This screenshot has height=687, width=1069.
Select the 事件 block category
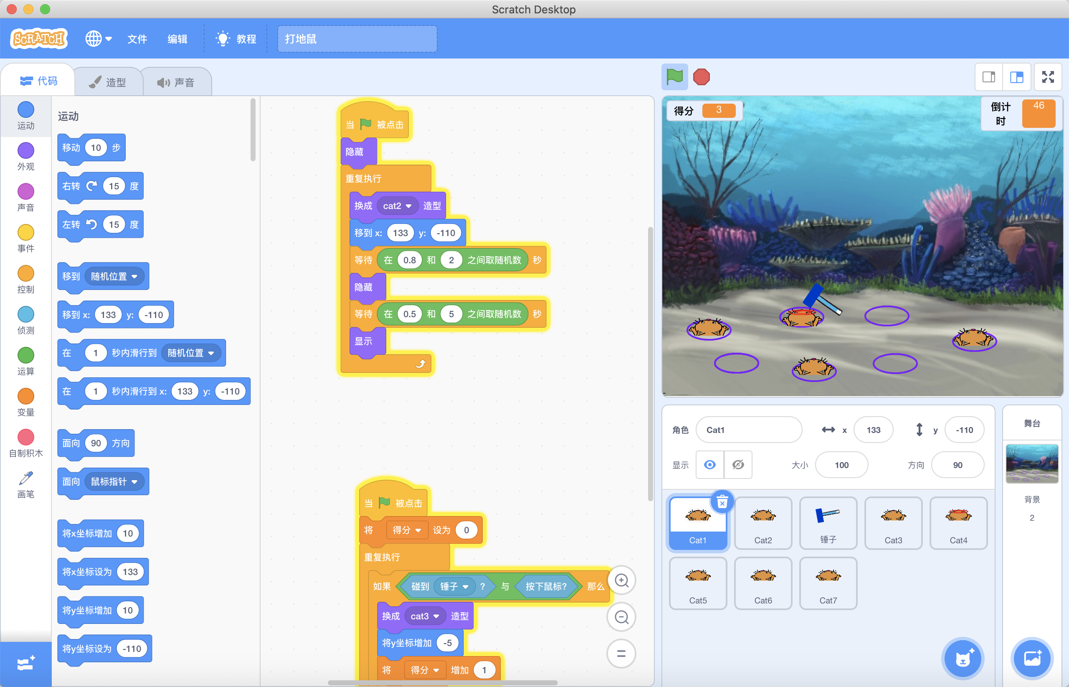(26, 239)
